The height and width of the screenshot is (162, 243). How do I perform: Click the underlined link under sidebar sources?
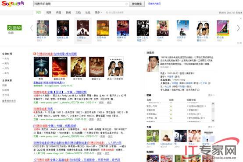[x=9, y=101]
